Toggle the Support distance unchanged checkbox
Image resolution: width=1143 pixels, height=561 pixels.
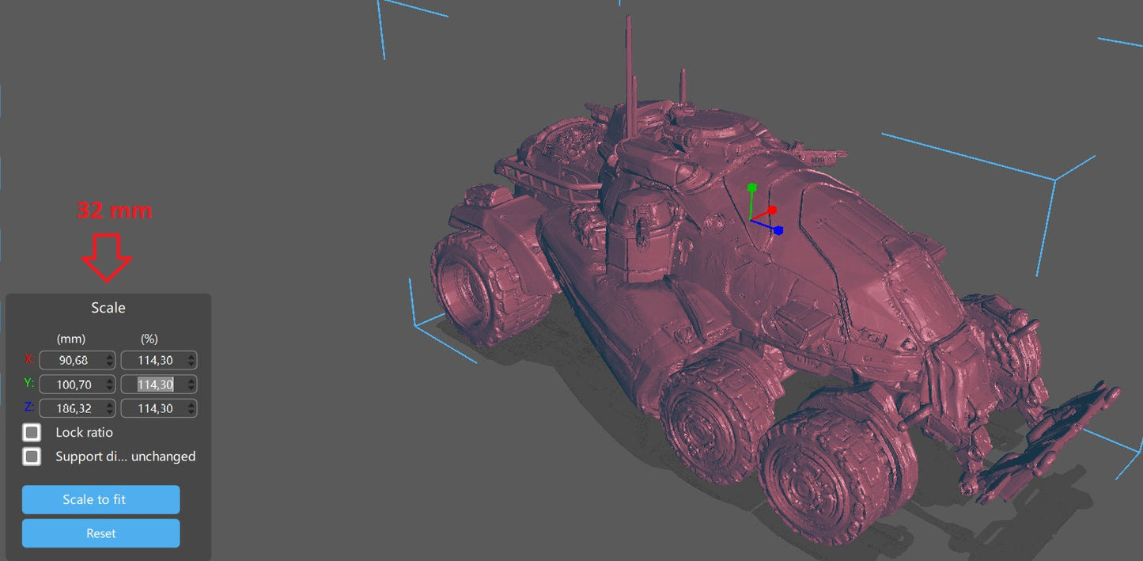pos(32,457)
